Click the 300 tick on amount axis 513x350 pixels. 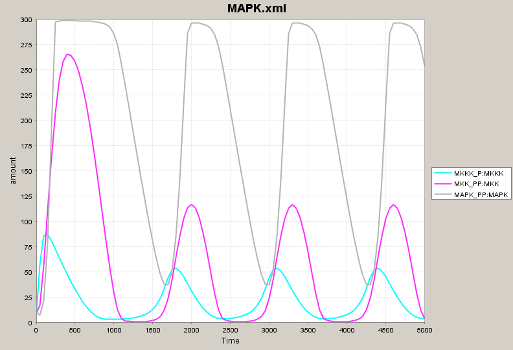coord(26,19)
